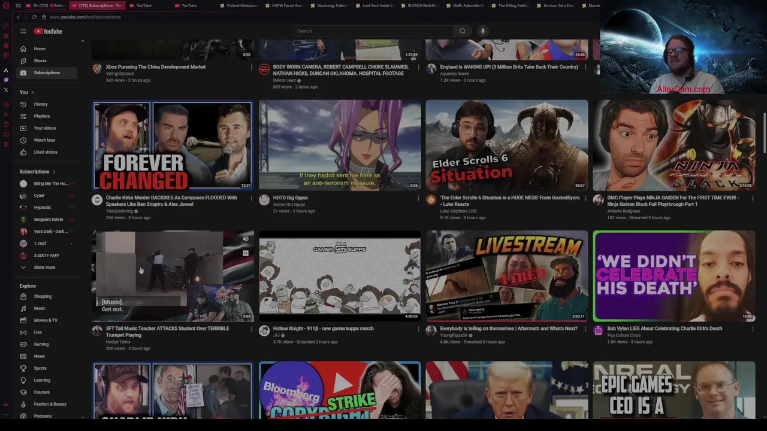Open options for Ninja Gaiden playthrough video
The height and width of the screenshot is (431, 767).
click(x=753, y=198)
